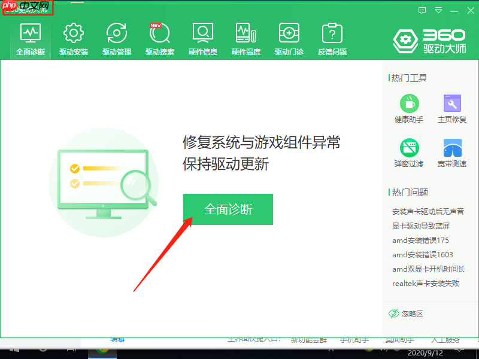Open the 反馈问题 icon

coord(332,33)
